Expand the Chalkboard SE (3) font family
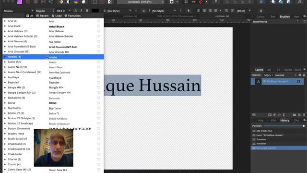Screen dimensions: 307x173 coord(5,149)
